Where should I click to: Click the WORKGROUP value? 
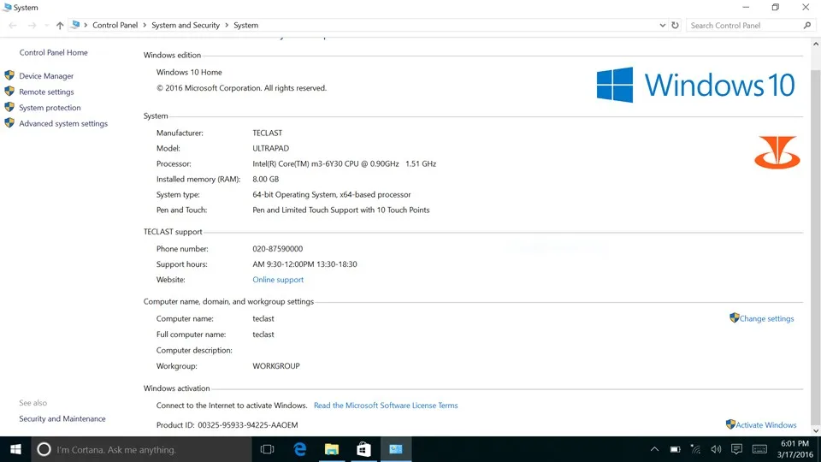pyautogui.click(x=276, y=366)
